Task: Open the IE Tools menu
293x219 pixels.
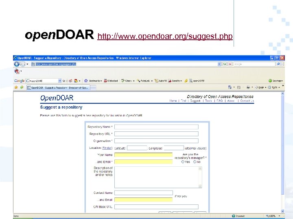Action: click(x=274, y=87)
